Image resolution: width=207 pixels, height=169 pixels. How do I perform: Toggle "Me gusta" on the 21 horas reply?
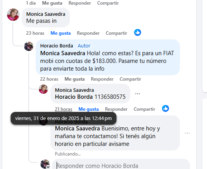point(89,109)
